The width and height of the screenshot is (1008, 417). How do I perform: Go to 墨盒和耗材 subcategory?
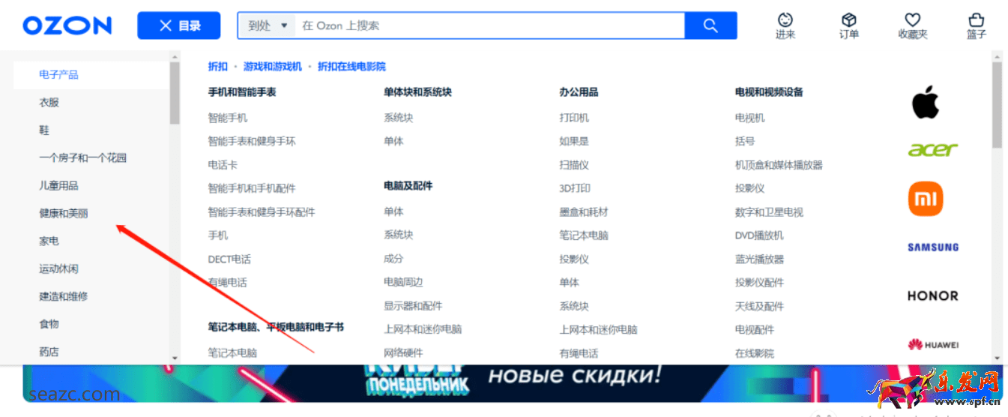tap(584, 212)
